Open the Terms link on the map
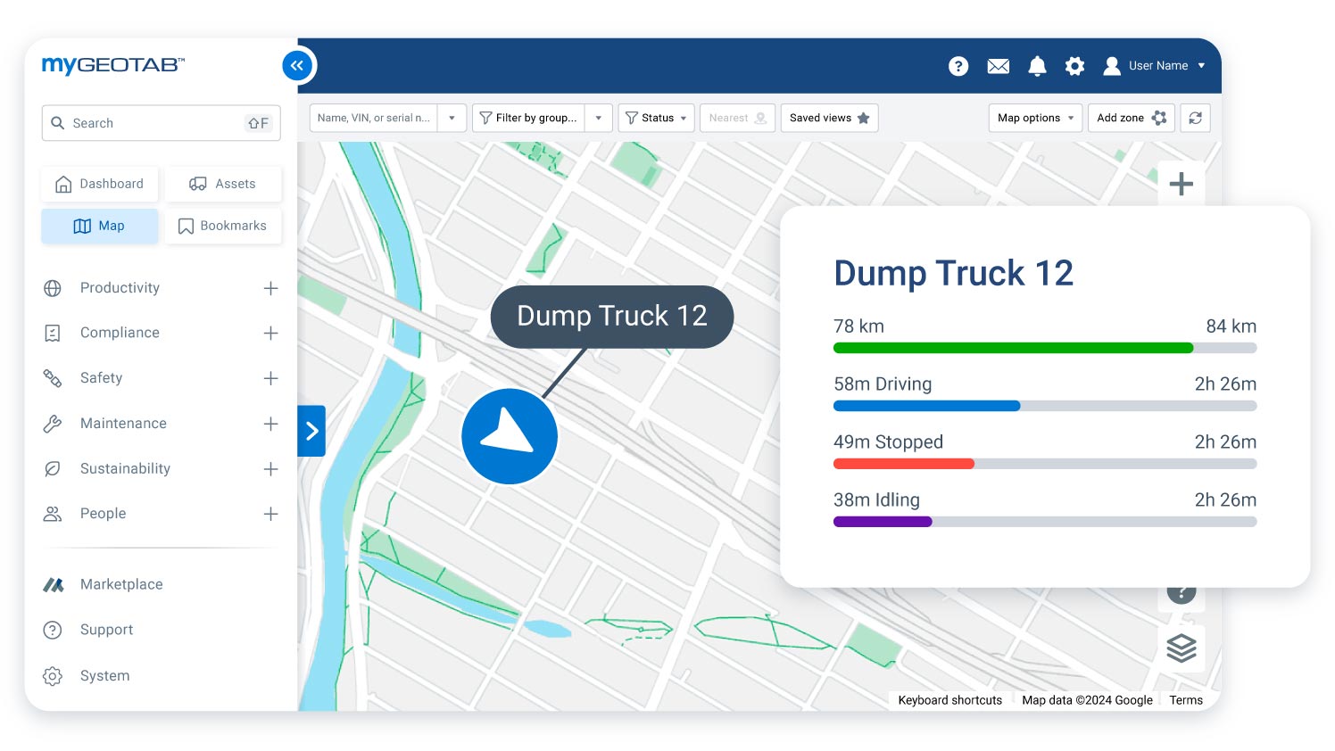This screenshot has height=751, width=1335. pos(1186,700)
